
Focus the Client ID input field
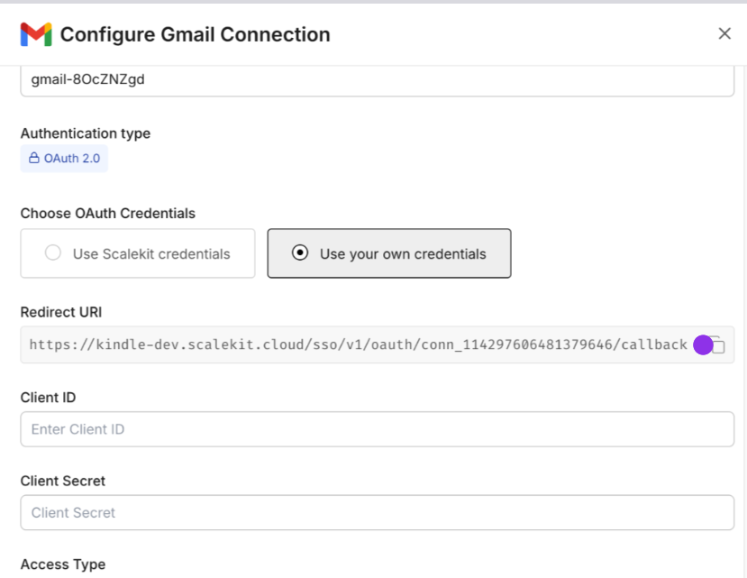(x=377, y=428)
